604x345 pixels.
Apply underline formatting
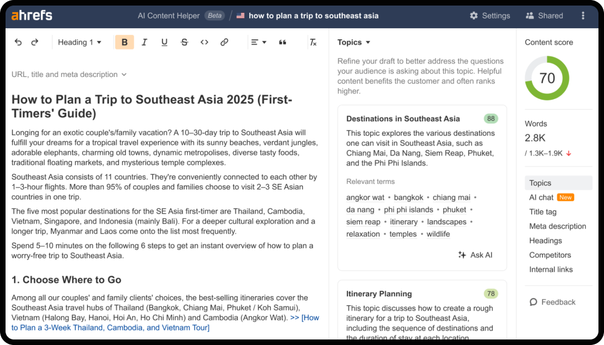165,42
